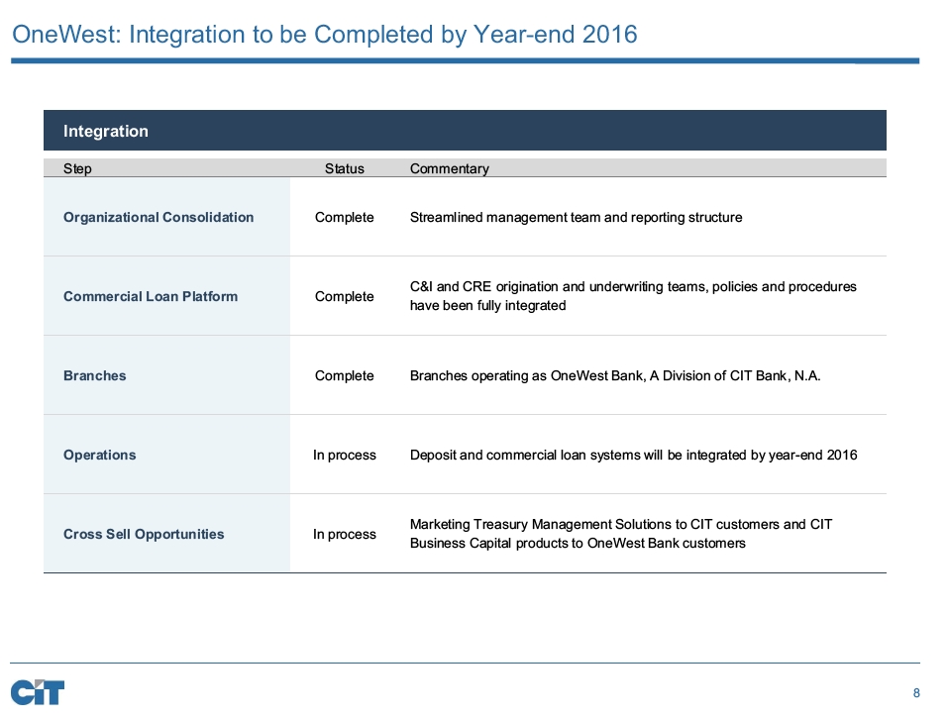This screenshot has width=949, height=718.
Task: Click the Commercial Loan Platform row label
Action: coord(151,296)
